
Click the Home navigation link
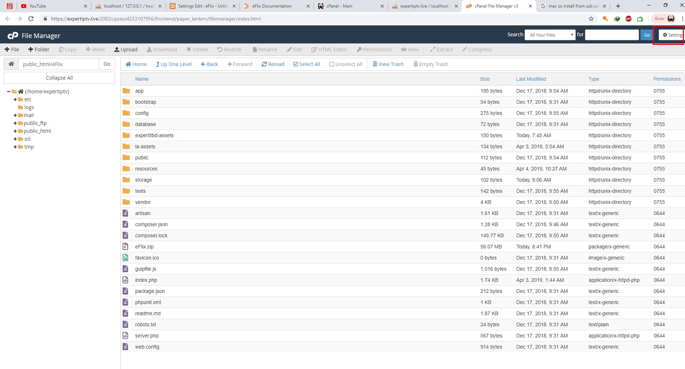click(x=136, y=64)
